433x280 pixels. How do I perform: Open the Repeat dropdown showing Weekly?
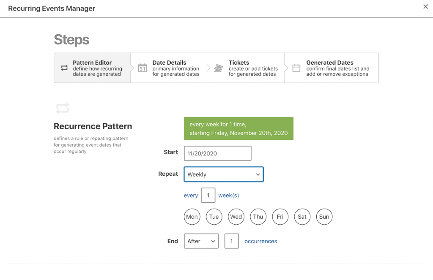click(x=224, y=174)
